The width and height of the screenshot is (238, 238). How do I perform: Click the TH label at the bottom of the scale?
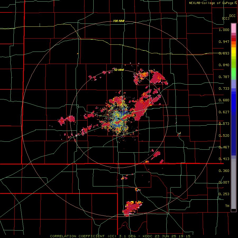pyautogui.click(x=227, y=206)
